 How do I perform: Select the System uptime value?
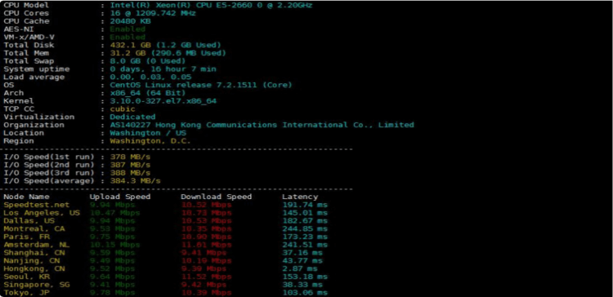pos(163,69)
